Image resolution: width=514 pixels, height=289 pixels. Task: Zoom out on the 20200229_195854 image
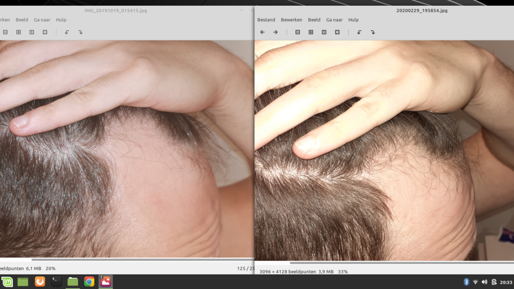tap(298, 32)
